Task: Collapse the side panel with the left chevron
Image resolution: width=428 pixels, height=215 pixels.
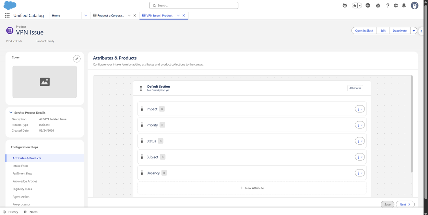Action: [421, 31]
